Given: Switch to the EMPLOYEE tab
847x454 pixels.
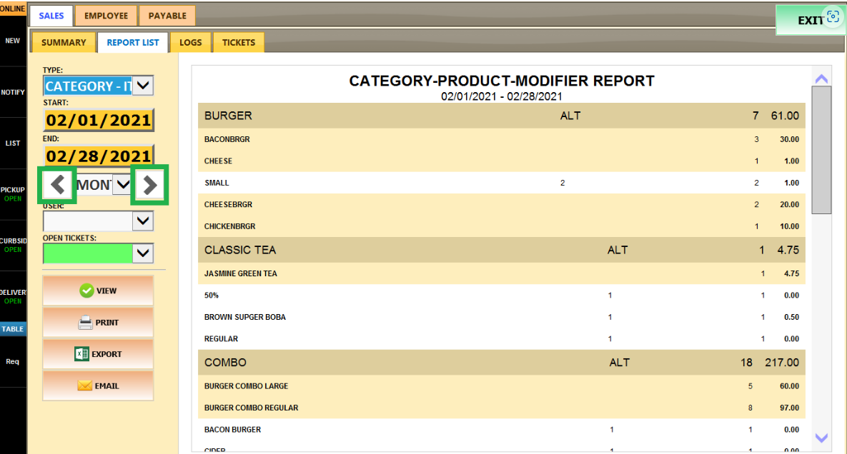Looking at the screenshot, I should click(106, 16).
